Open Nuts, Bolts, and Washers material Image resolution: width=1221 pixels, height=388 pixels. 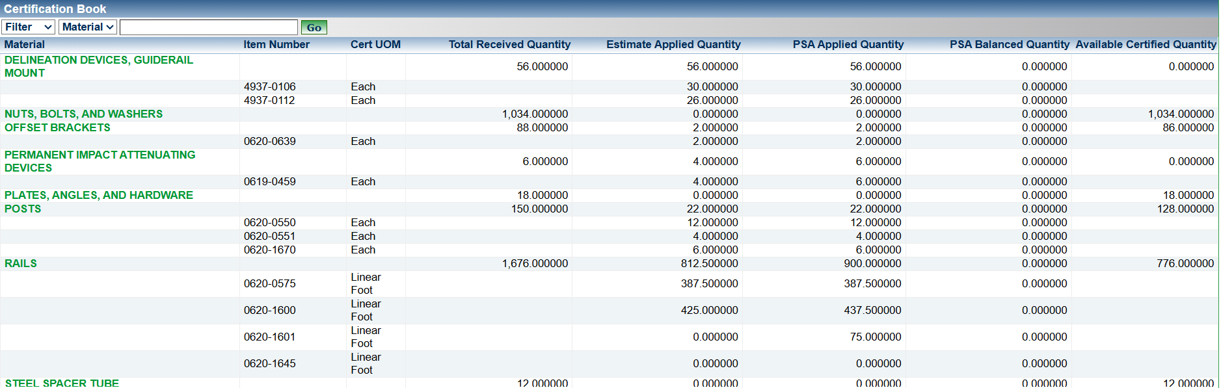pos(83,114)
